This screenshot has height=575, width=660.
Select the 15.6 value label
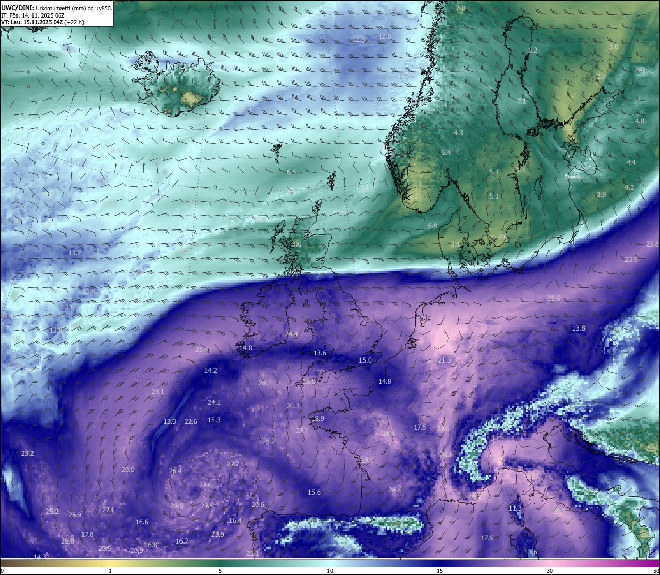tap(314, 492)
